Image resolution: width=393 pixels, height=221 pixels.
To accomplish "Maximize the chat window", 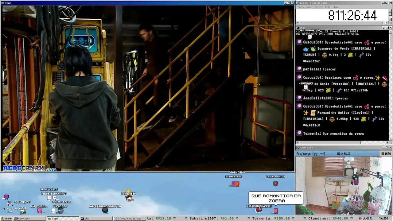I will [x=387, y=28].
